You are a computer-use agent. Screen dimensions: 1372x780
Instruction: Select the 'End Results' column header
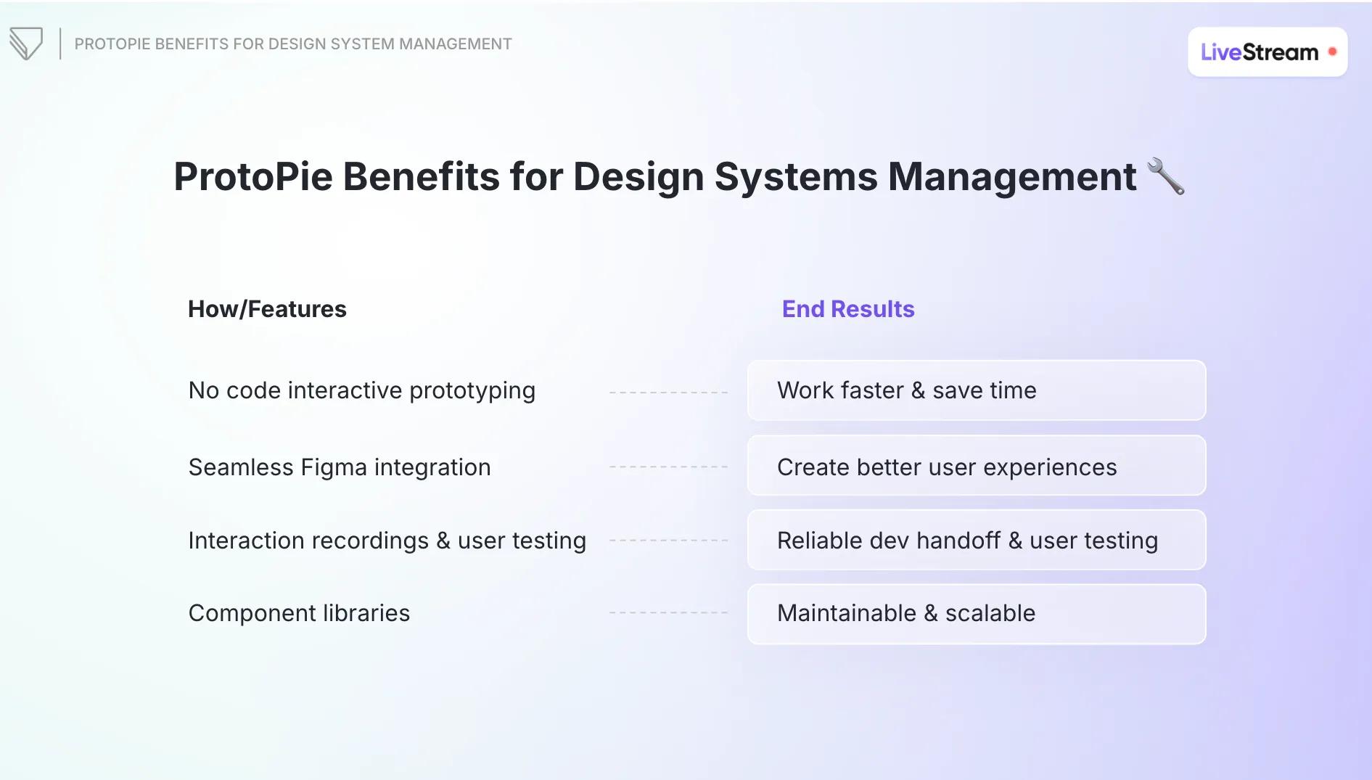click(847, 308)
